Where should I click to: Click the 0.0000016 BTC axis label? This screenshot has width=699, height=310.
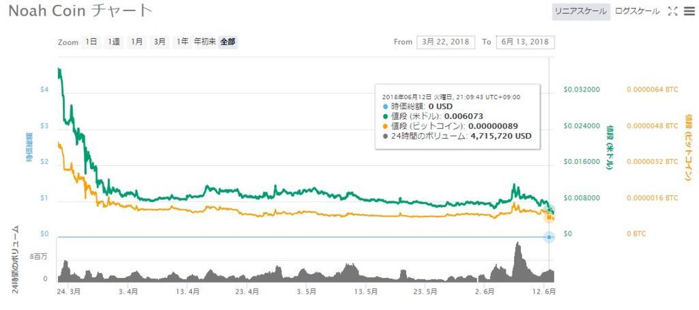click(x=652, y=197)
